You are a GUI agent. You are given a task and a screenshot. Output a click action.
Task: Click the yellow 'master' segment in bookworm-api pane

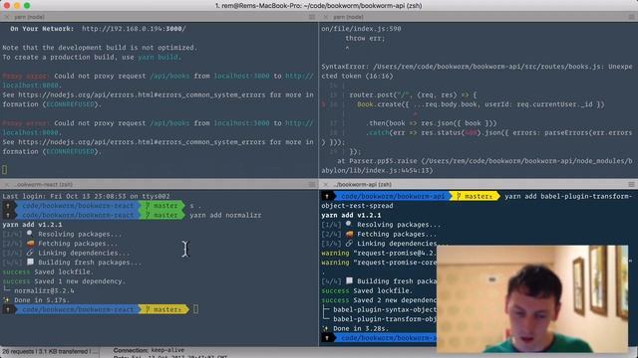pyautogui.click(x=475, y=197)
